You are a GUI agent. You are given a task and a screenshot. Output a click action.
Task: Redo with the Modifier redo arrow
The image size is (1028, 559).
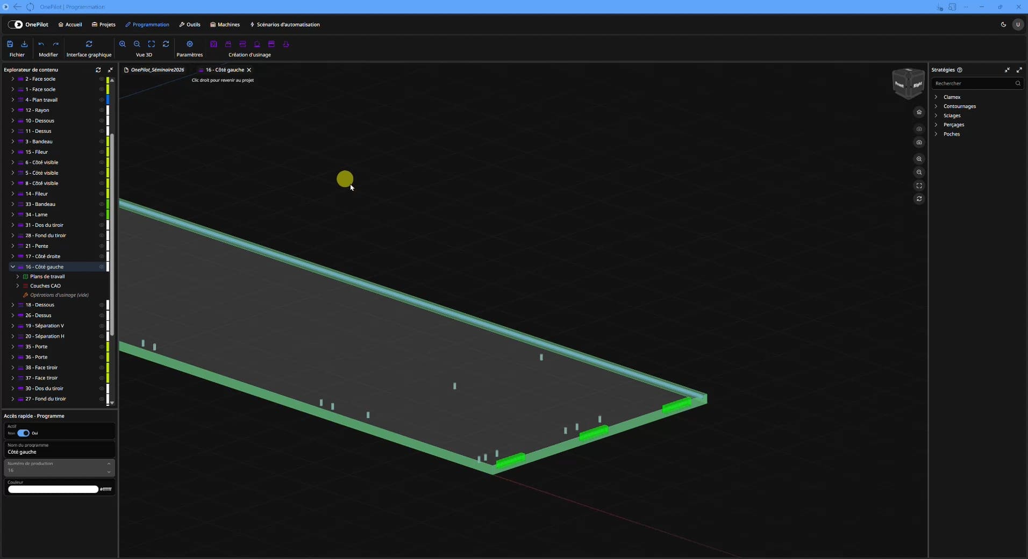[x=55, y=44]
